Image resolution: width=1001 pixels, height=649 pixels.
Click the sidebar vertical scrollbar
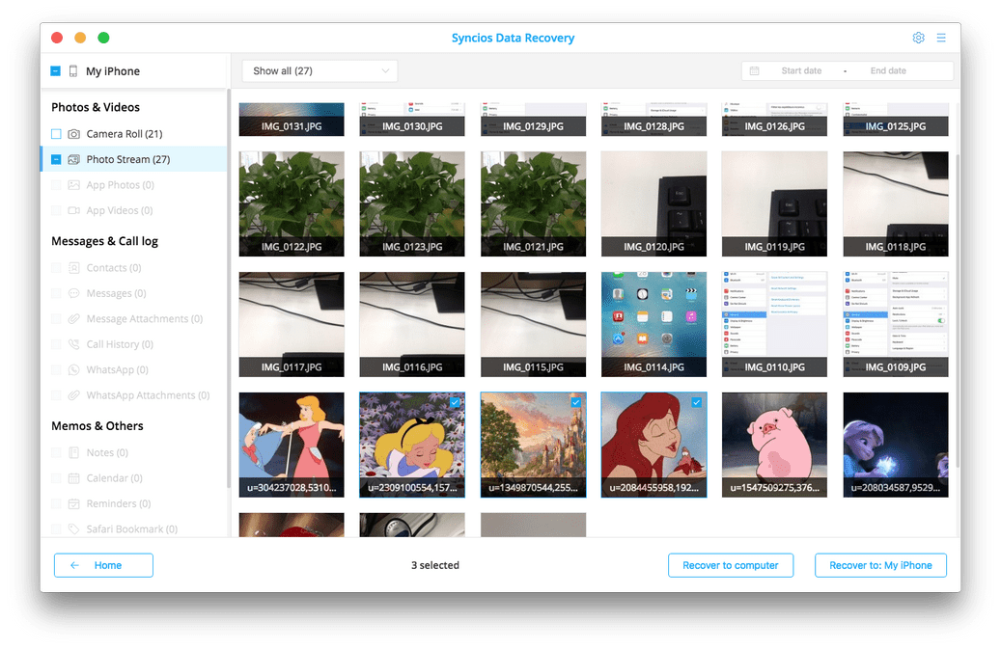229,290
